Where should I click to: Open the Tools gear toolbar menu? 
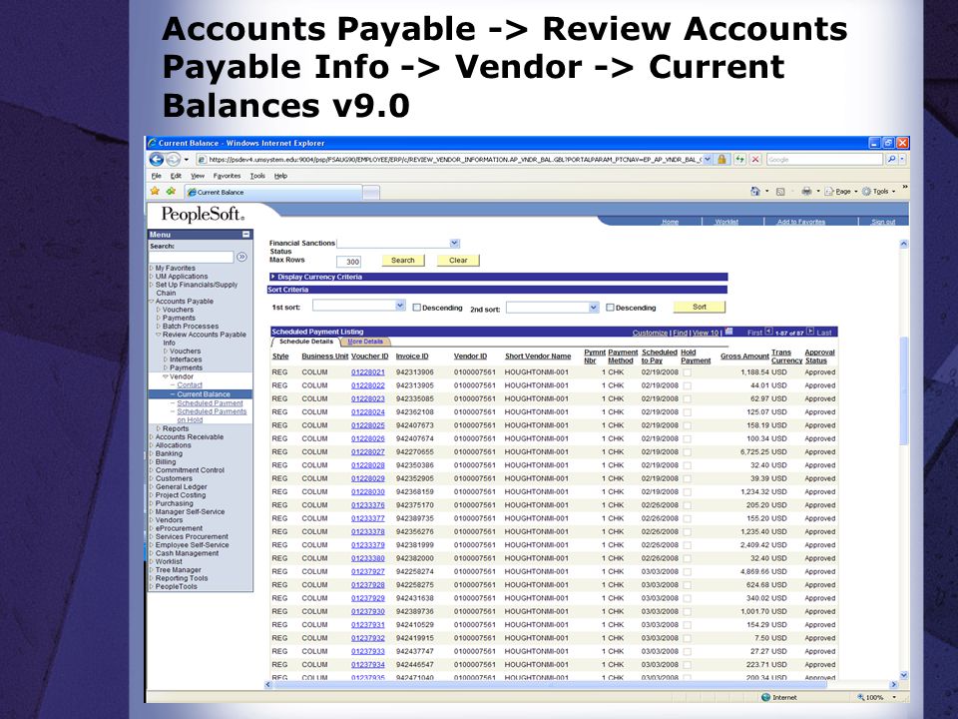tap(878, 192)
